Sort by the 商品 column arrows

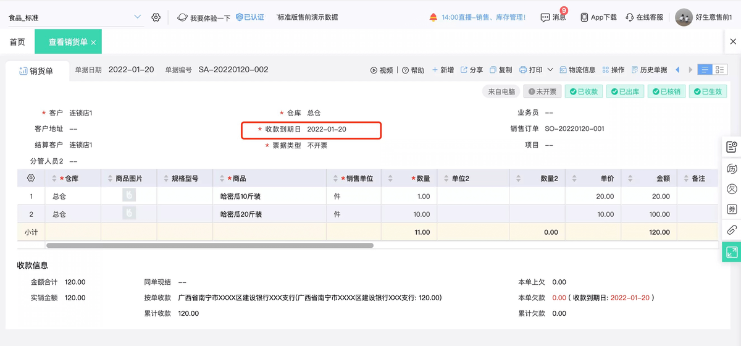coord(223,178)
